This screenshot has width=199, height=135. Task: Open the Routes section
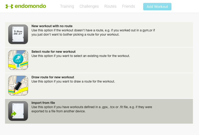point(110,6)
